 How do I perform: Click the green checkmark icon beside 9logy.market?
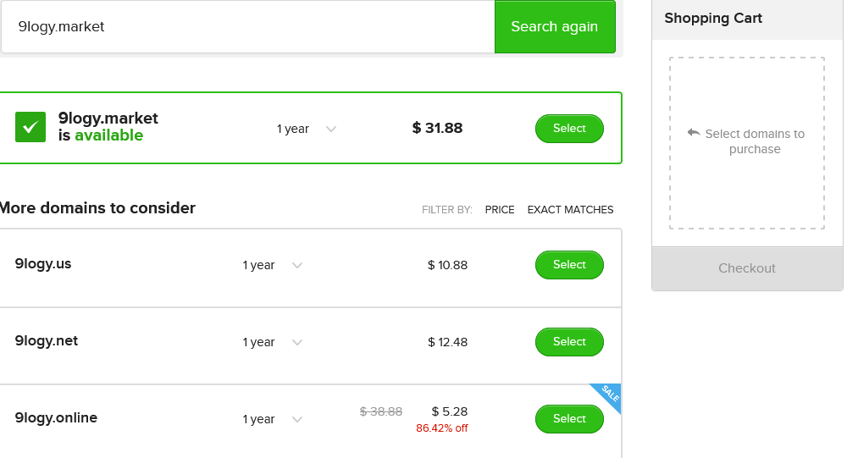pyautogui.click(x=30, y=128)
